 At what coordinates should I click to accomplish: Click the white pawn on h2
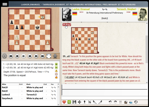tap(48, 43)
